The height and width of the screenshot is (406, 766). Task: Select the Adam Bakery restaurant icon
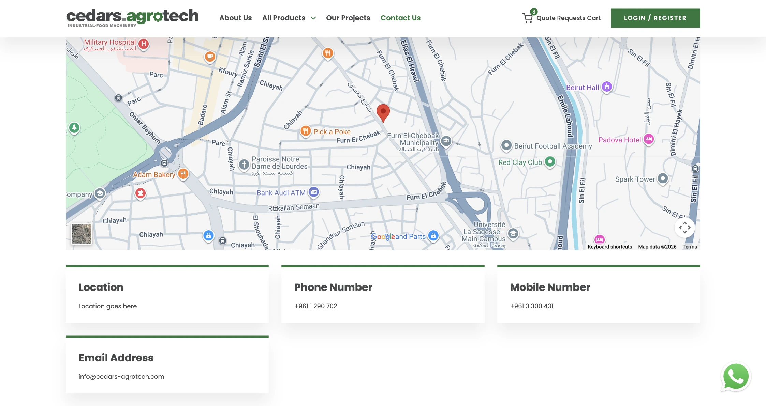(183, 174)
